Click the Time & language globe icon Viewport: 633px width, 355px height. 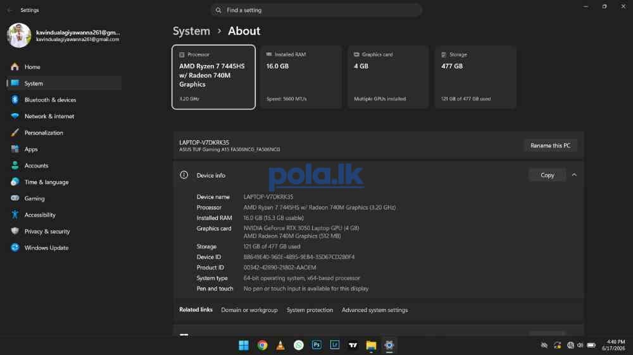click(x=15, y=182)
